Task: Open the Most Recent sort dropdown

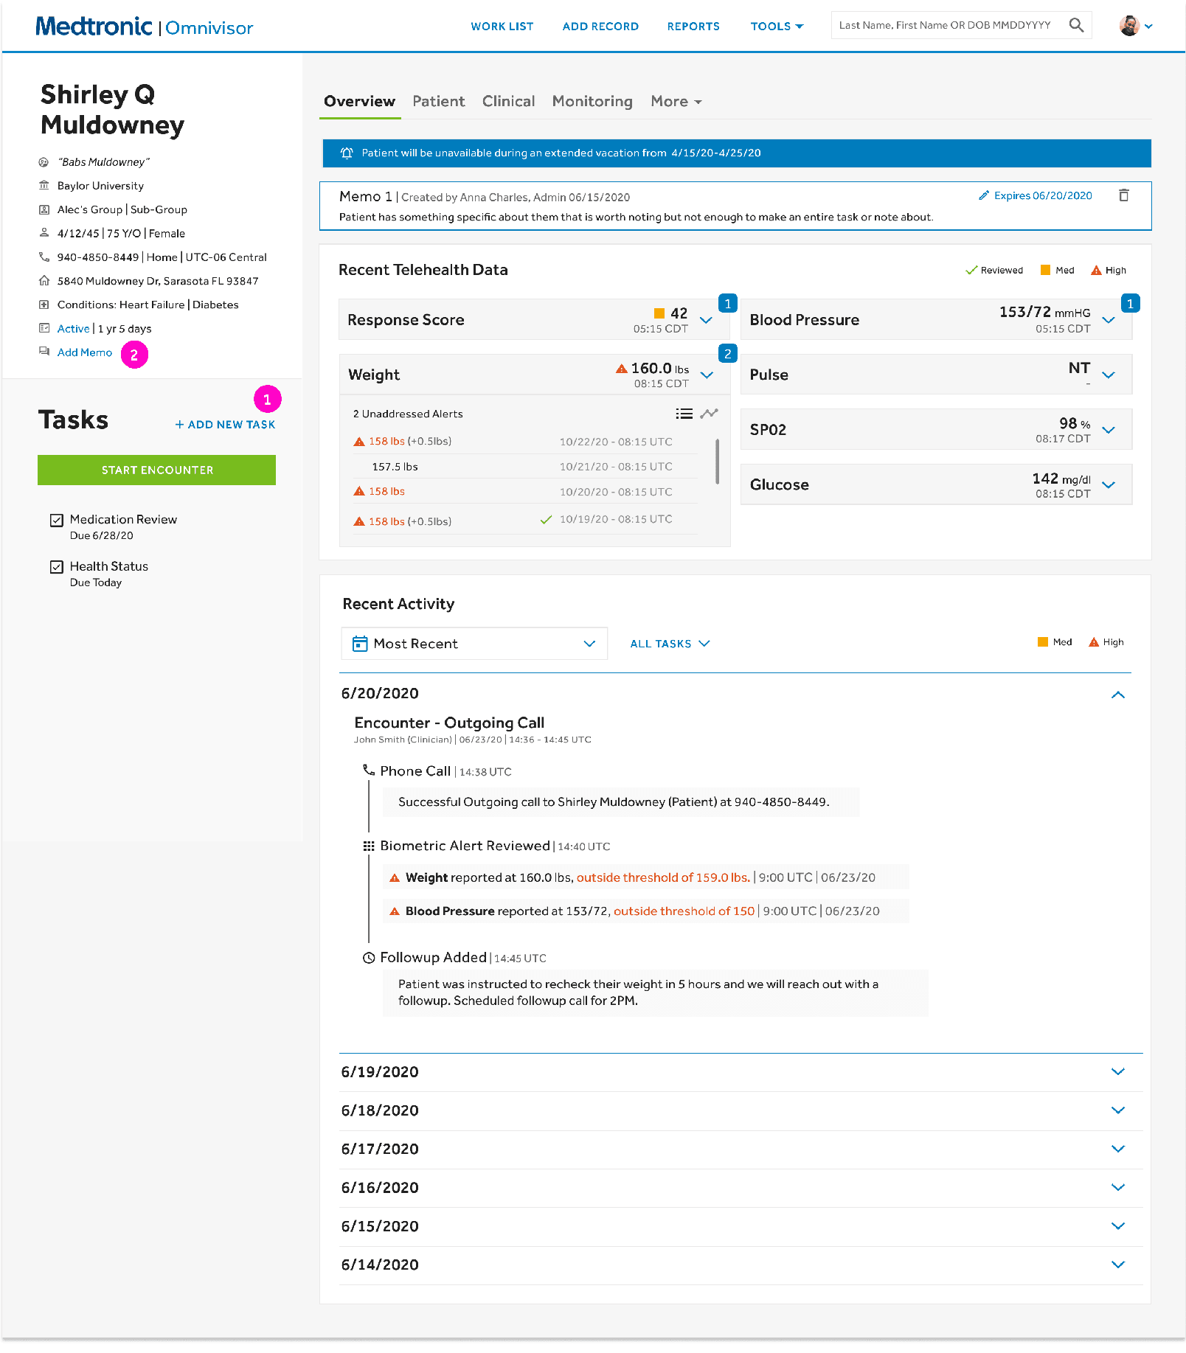Action: 474,644
